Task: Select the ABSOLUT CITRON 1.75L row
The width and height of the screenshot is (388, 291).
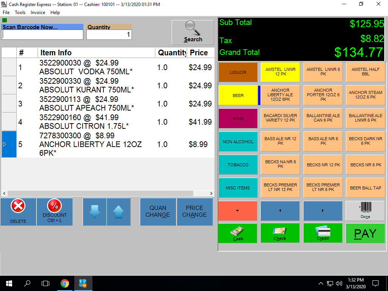Action: pos(108,122)
